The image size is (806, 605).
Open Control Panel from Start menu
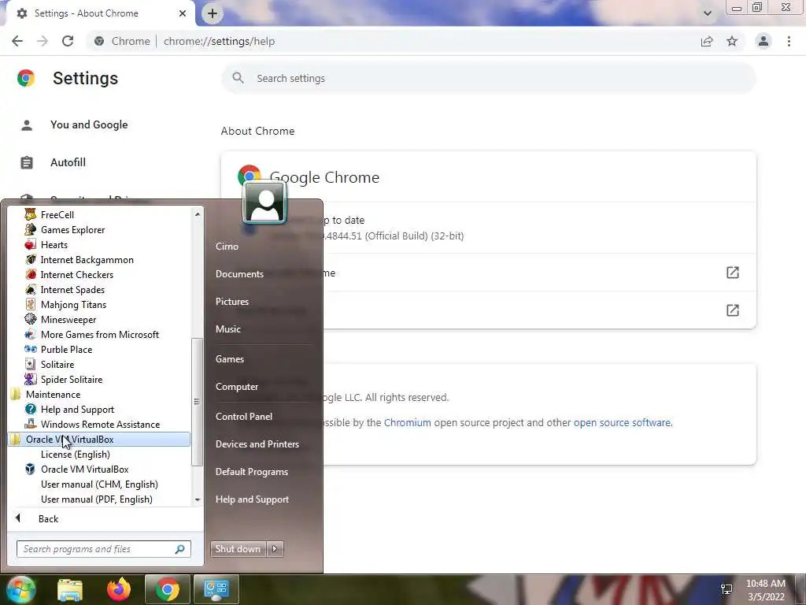[244, 416]
